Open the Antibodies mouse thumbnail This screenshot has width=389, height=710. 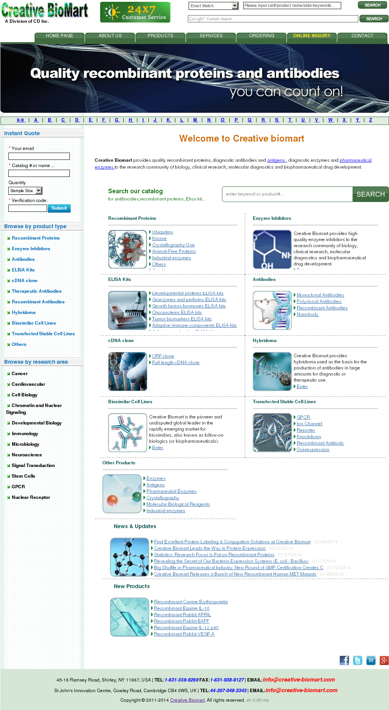click(272, 310)
